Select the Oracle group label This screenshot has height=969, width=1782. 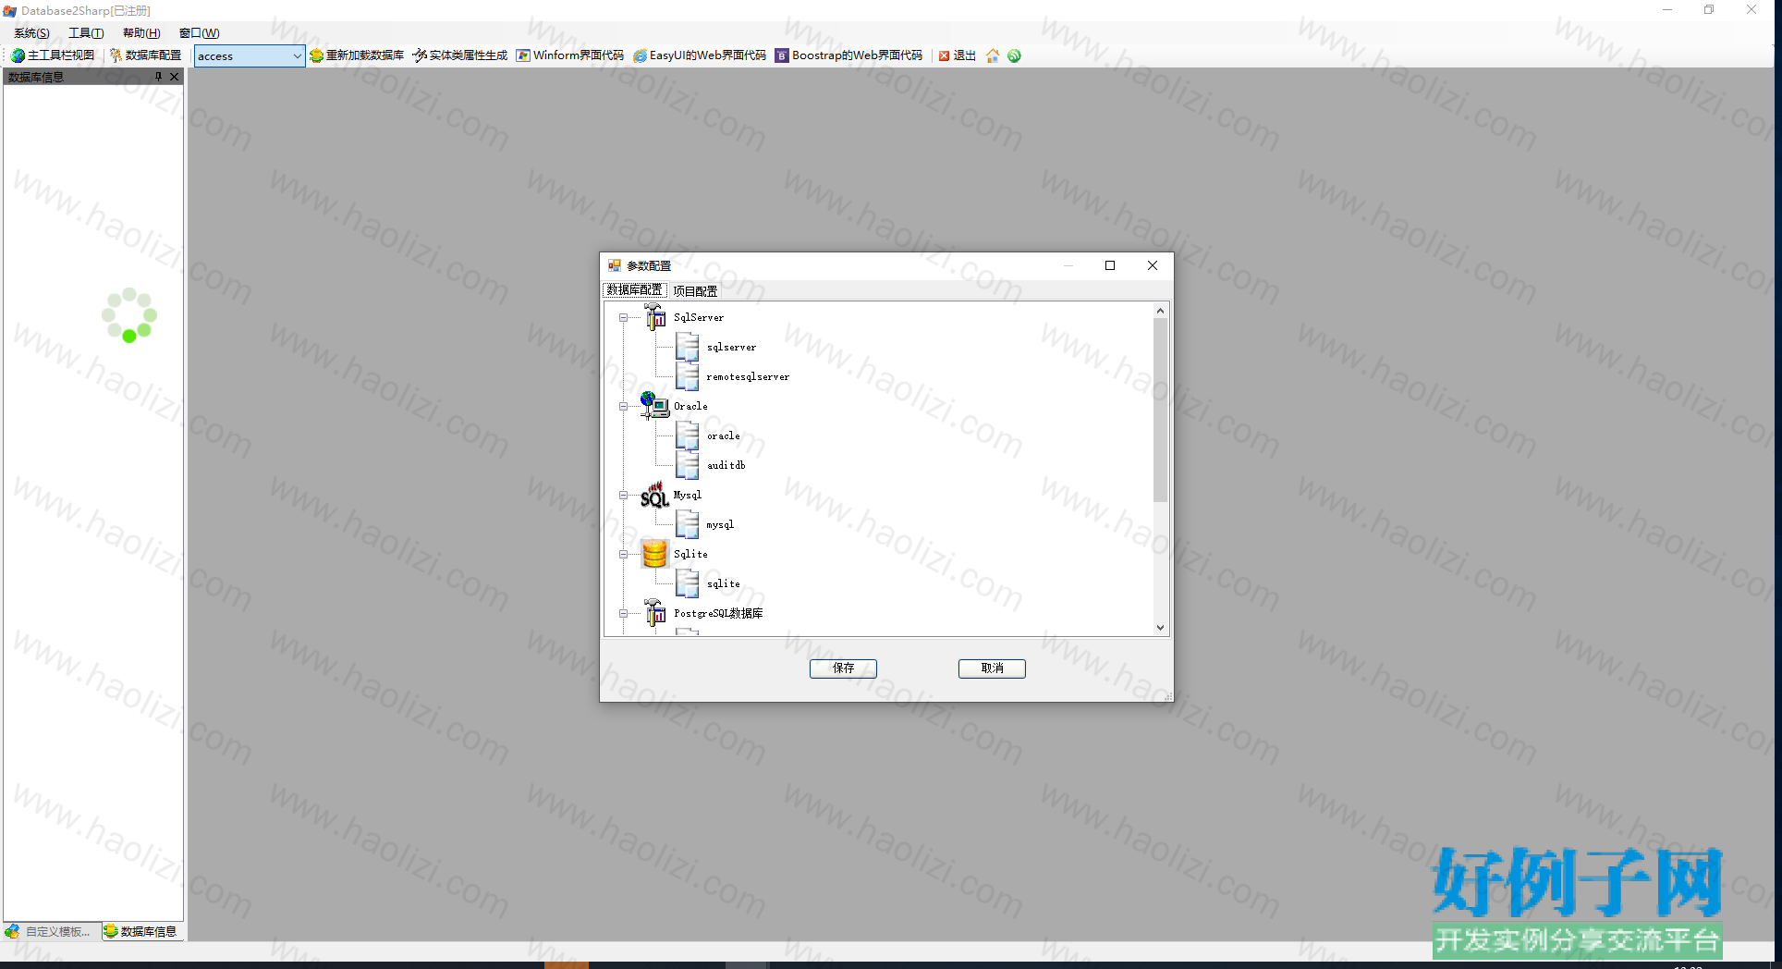[690, 406]
